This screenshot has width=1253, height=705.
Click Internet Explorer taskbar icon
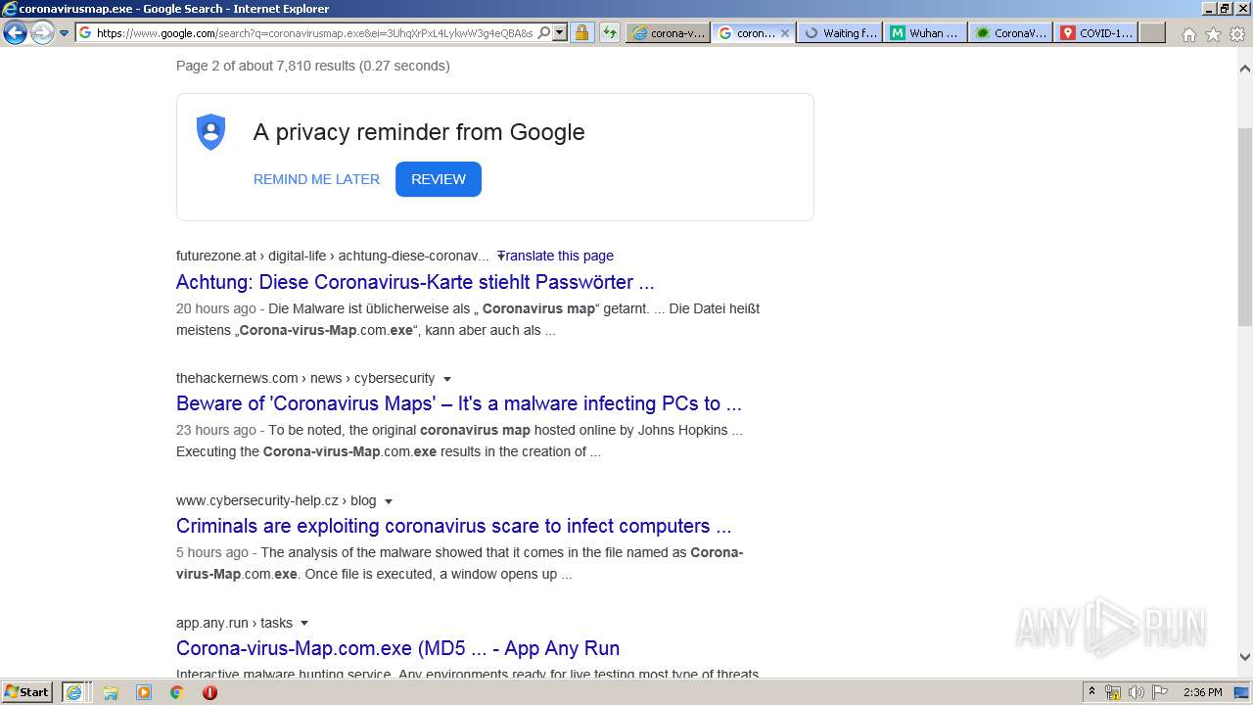74,691
